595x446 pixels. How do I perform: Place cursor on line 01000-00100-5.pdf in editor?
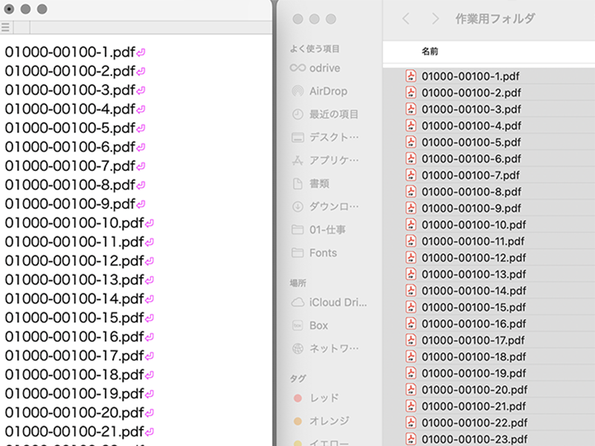(71, 128)
